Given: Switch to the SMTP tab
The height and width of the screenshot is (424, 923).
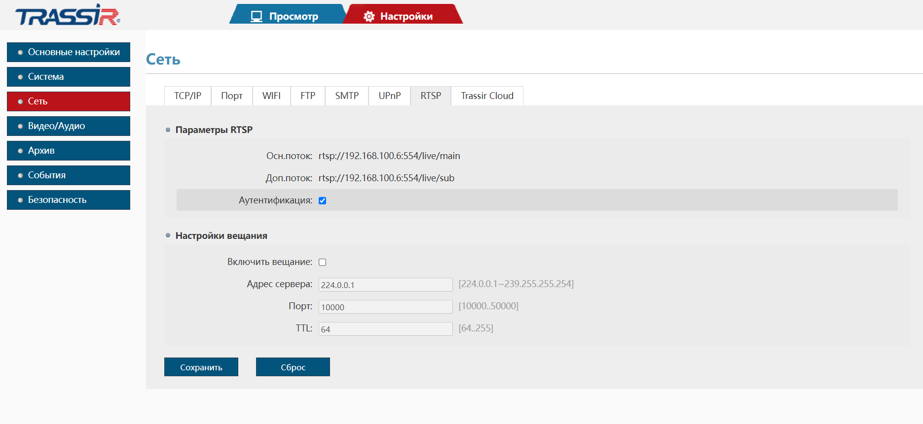Looking at the screenshot, I should [x=347, y=96].
